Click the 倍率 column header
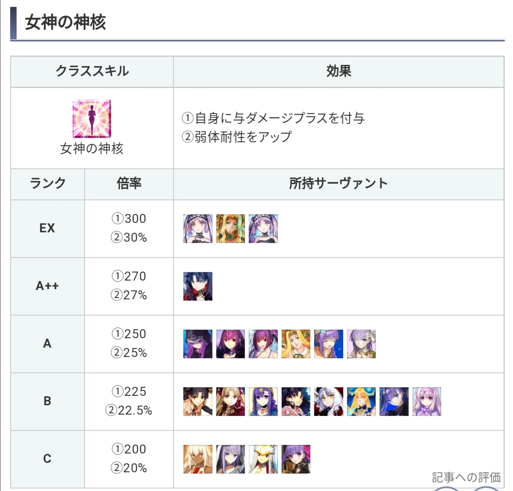 tap(129, 184)
